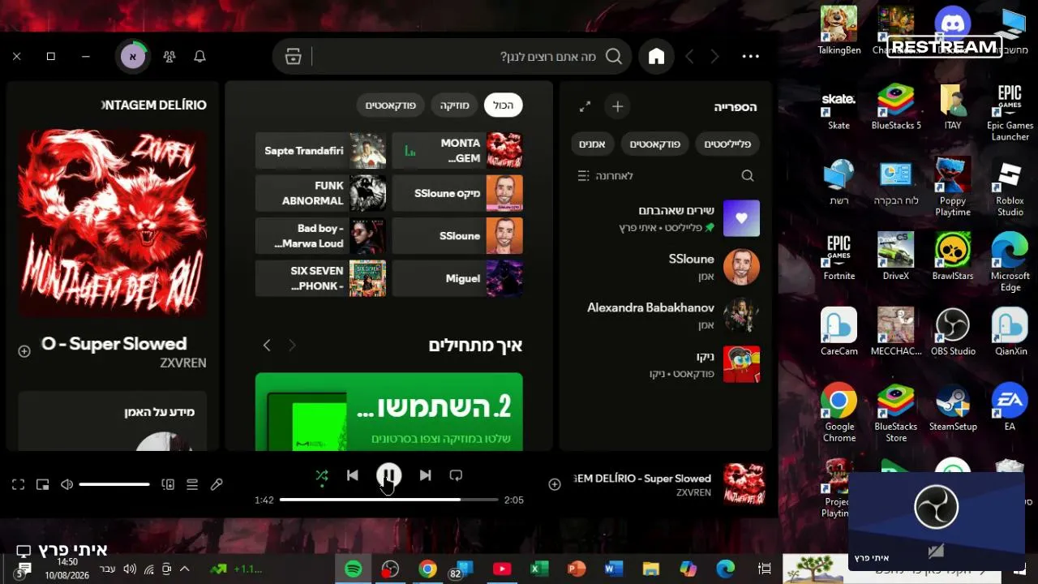
Task: Select the SteamSetup desktop icon
Action: [953, 407]
